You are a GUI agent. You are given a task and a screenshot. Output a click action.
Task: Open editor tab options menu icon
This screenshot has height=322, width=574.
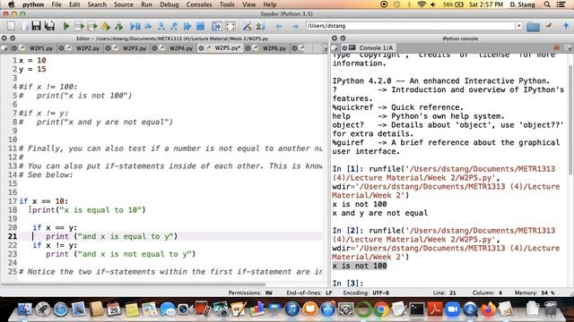324,47
